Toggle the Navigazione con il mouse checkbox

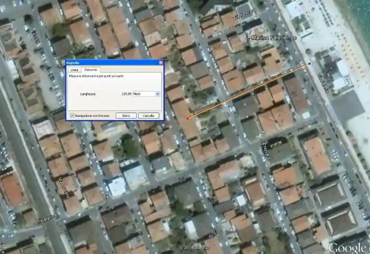72,115
